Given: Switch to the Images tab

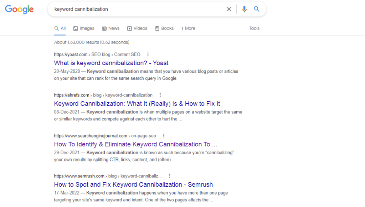Looking at the screenshot, I should pos(84,29).
